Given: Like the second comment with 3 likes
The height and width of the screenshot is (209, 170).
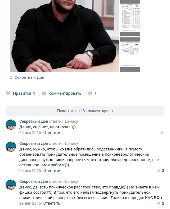Looking at the screenshot, I should (159, 171).
